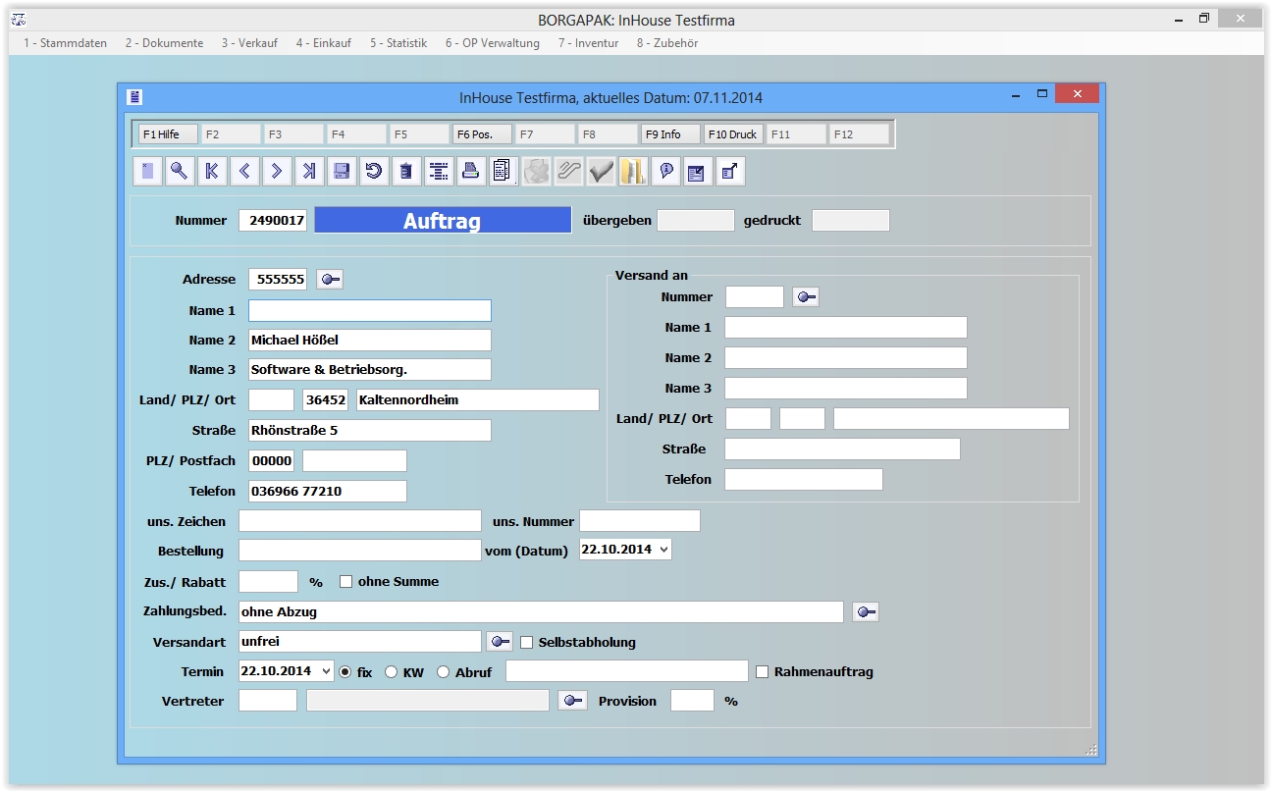
Task: Click the Ort field with Kaltennordheim
Action: point(478,399)
